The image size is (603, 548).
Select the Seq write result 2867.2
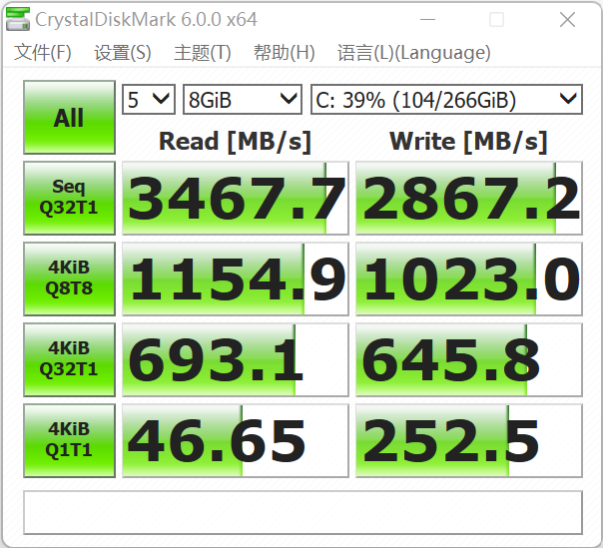pos(469,198)
